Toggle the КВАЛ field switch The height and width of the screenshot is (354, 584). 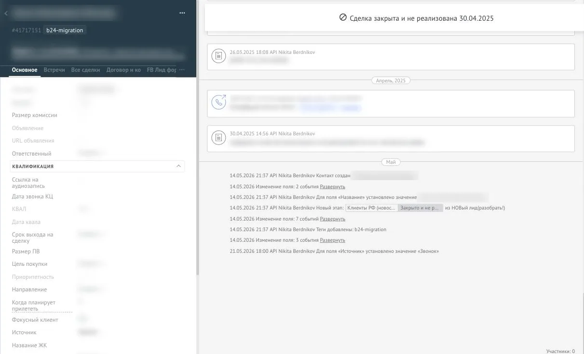83,209
